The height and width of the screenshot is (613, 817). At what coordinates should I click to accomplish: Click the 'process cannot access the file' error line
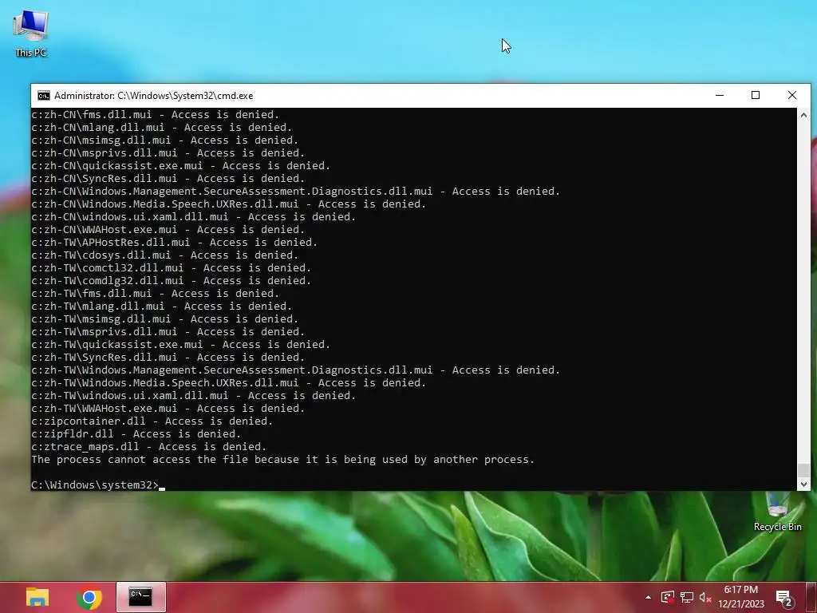point(283,459)
